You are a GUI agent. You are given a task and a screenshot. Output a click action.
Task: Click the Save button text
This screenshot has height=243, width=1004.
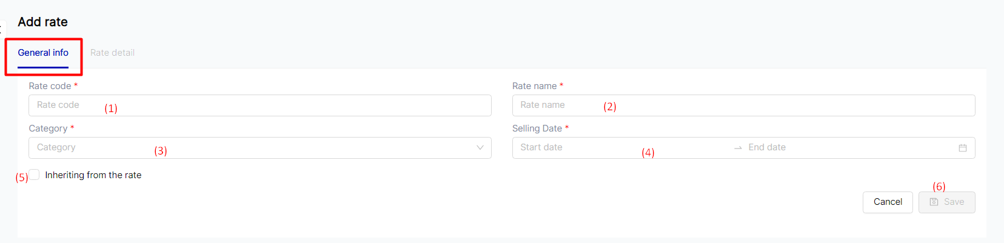tap(954, 202)
